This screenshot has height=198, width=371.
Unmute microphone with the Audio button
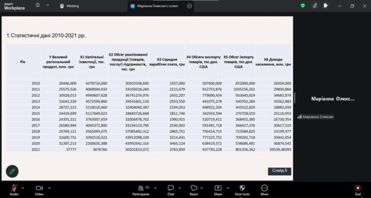pyautogui.click(x=14, y=190)
